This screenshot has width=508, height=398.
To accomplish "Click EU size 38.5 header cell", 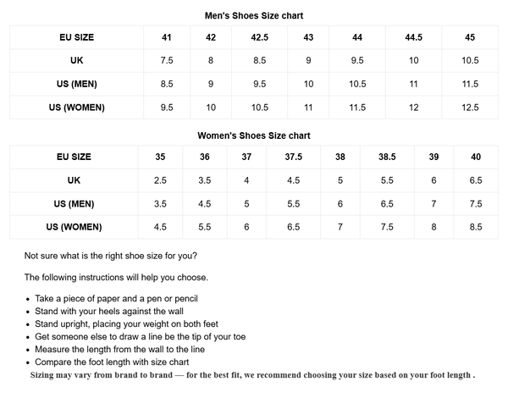I will (x=386, y=157).
